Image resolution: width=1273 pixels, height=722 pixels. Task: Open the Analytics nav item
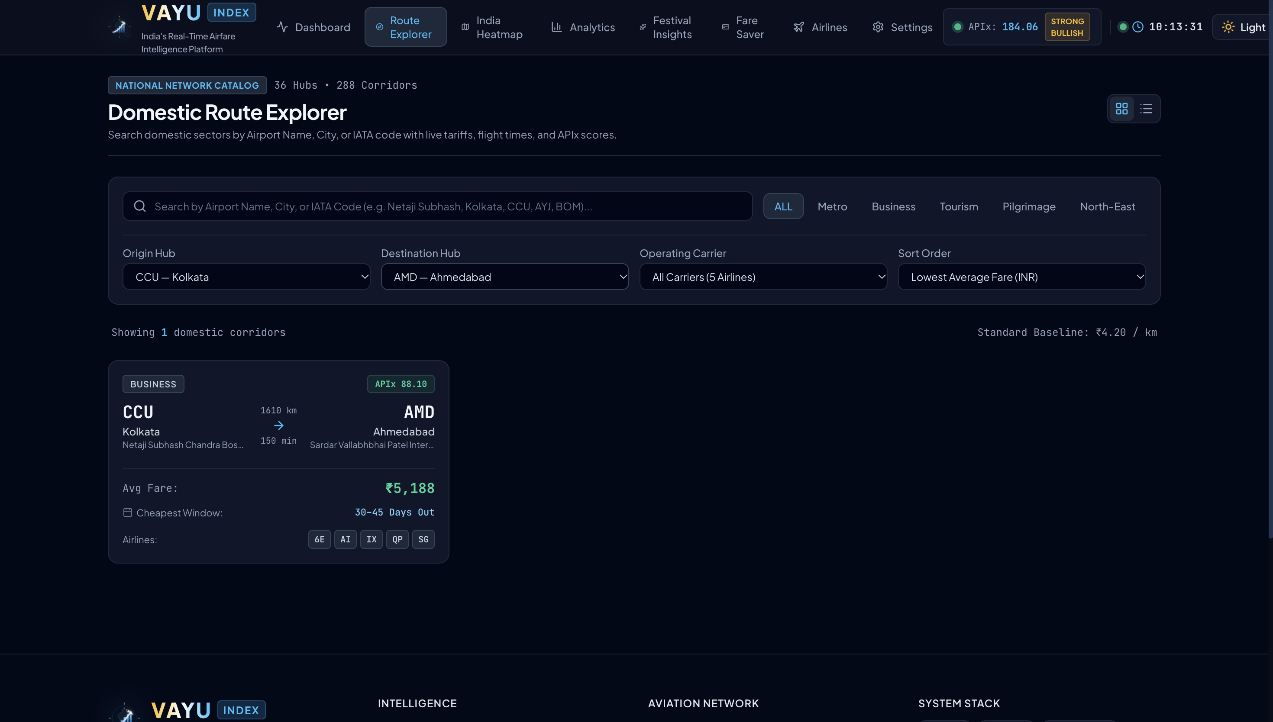point(583,27)
